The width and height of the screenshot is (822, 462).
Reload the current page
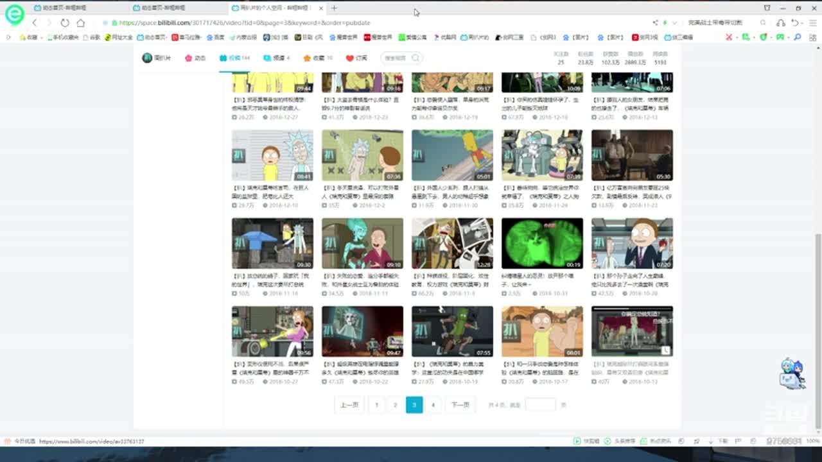65,22
